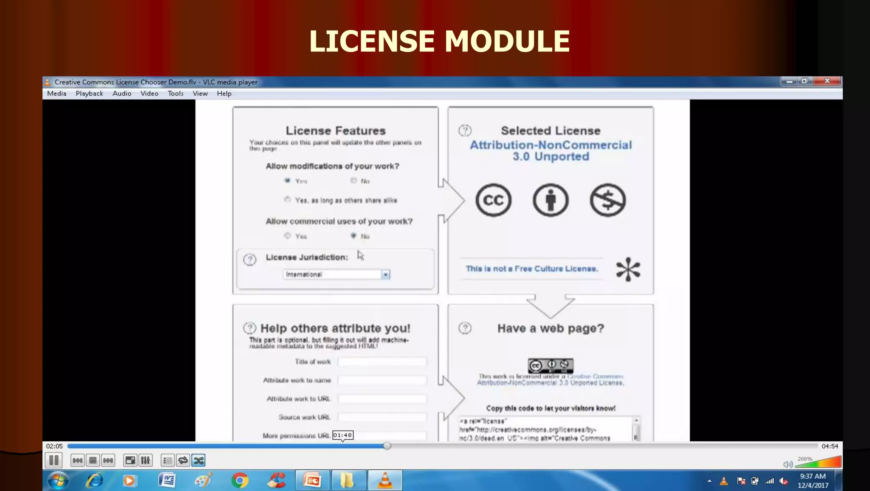Click the asterisk free culture icon

click(628, 269)
